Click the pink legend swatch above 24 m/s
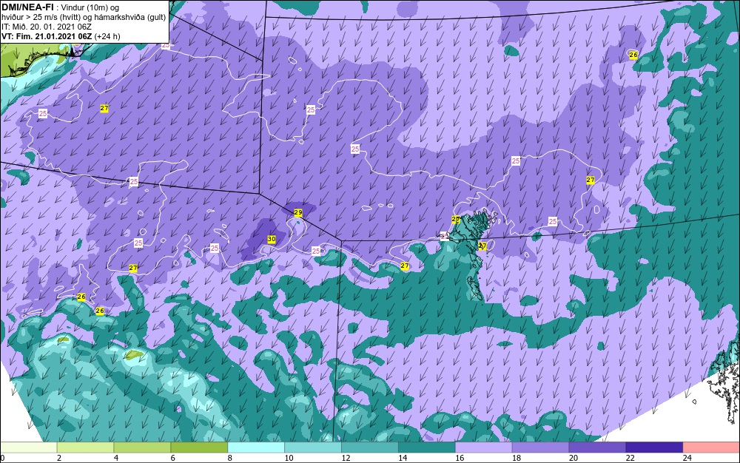The image size is (740, 463). (712, 447)
